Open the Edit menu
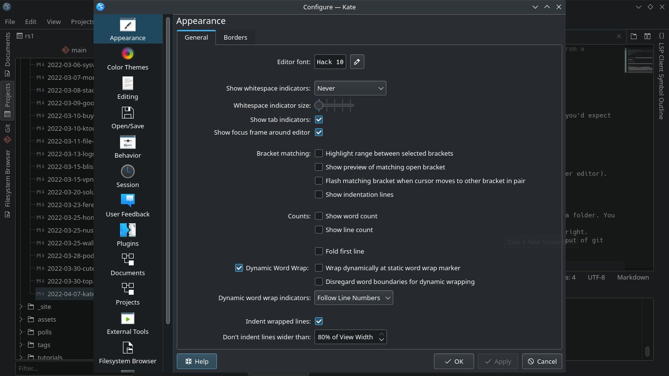The image size is (669, 376). 31,22
